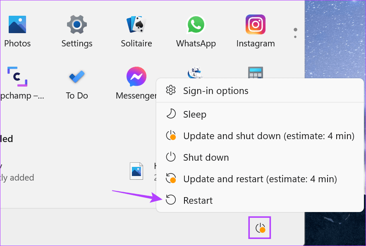Select Sign-in options from the power menu
The height and width of the screenshot is (246, 366).
pyautogui.click(x=215, y=91)
